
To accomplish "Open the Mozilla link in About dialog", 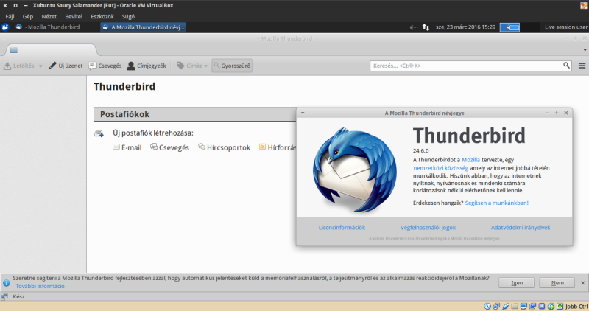I will point(470,160).
